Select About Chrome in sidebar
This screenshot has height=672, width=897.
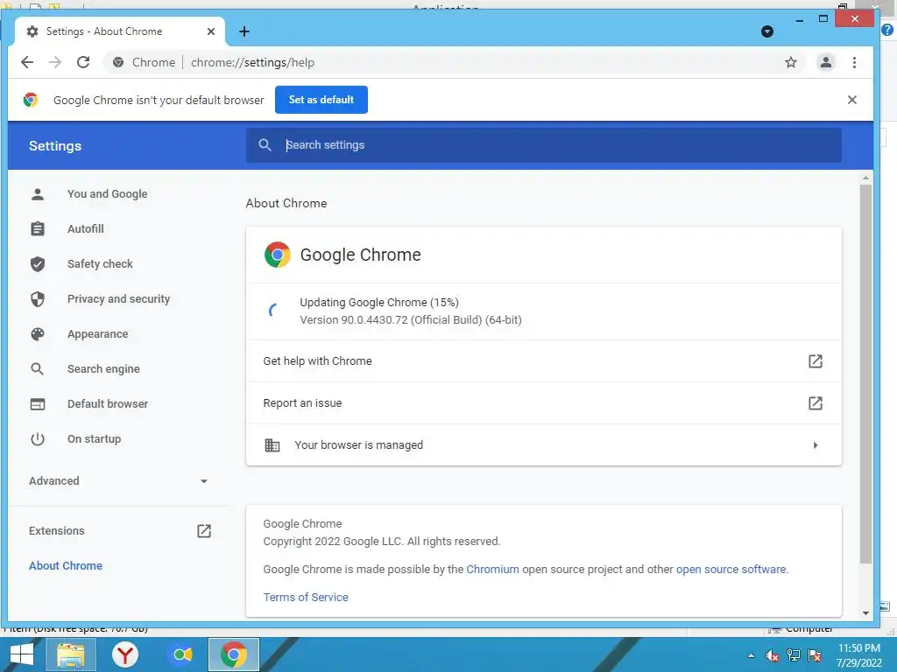click(x=66, y=566)
